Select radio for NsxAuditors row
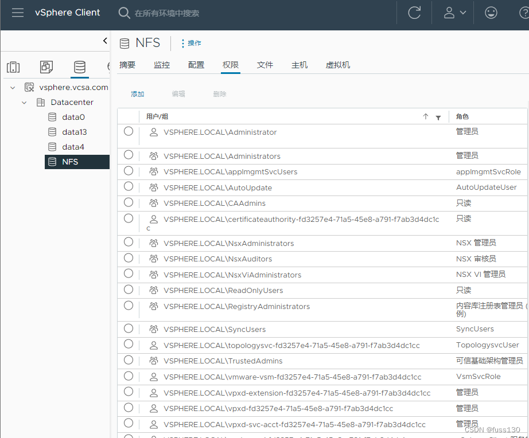Screen dimensions: 529x438 click(x=128, y=258)
